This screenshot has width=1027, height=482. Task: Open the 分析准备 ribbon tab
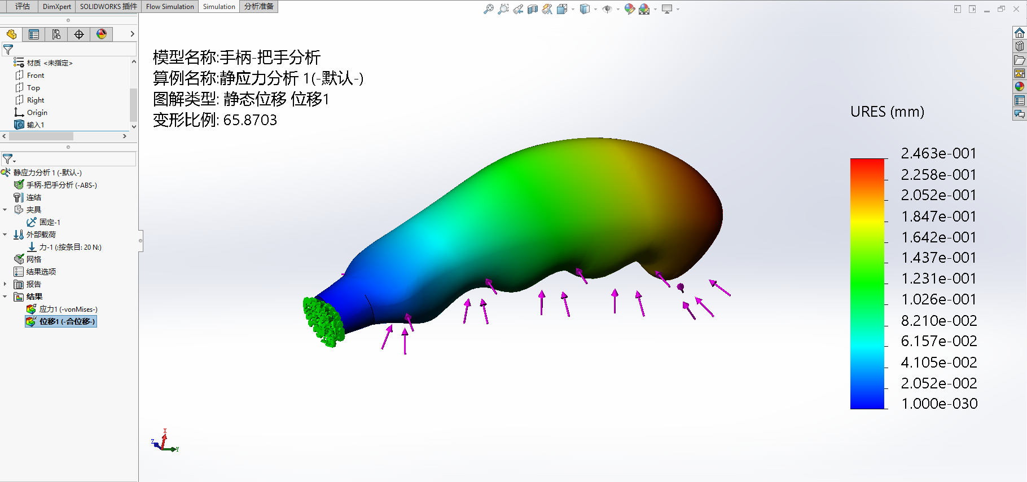[259, 7]
